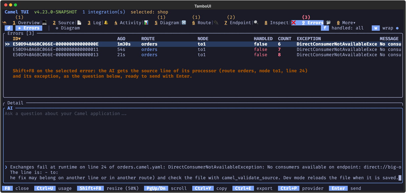Click the Enter key badge
The height and width of the screenshot is (193, 406).
[338, 188]
